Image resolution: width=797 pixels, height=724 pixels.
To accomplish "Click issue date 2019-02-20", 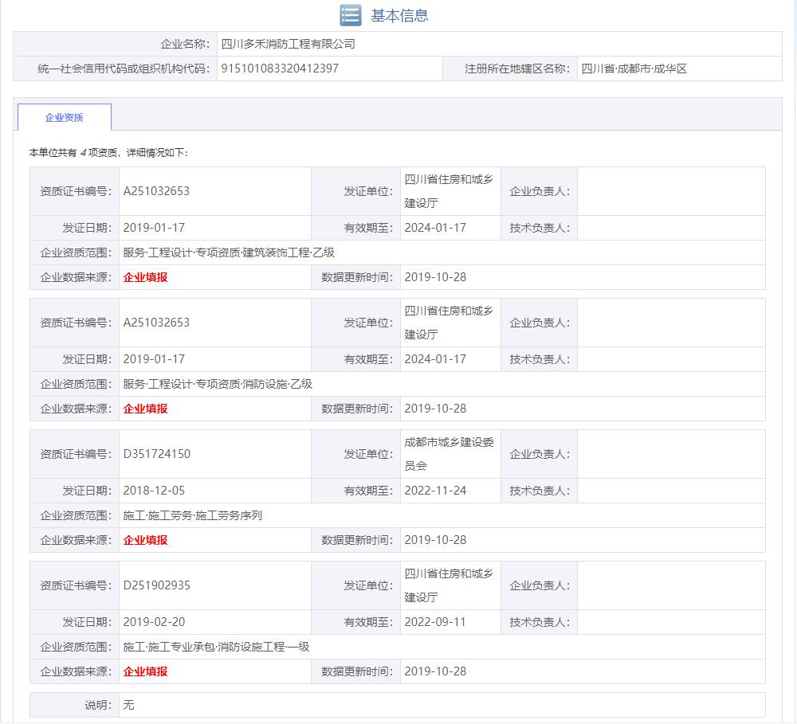I will (154, 622).
